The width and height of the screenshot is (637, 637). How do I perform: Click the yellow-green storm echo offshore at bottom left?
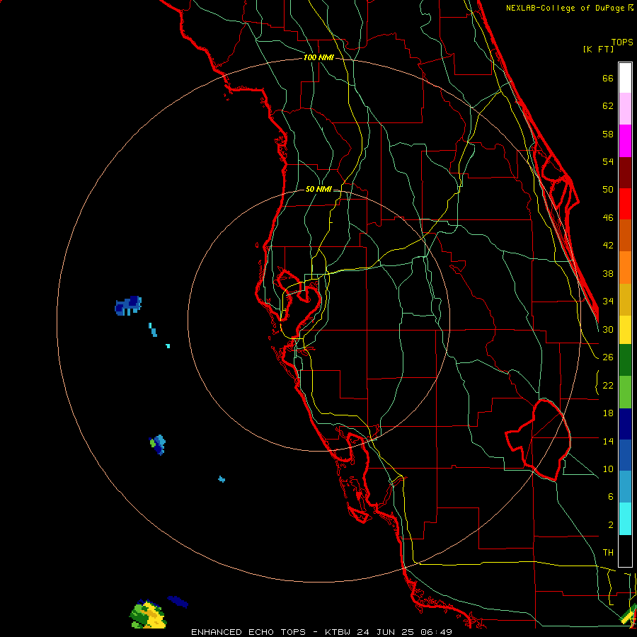pyautogui.click(x=148, y=614)
